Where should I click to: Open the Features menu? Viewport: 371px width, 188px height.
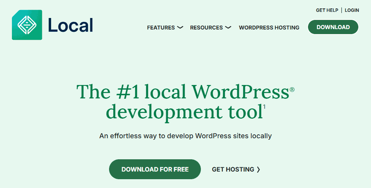click(161, 28)
